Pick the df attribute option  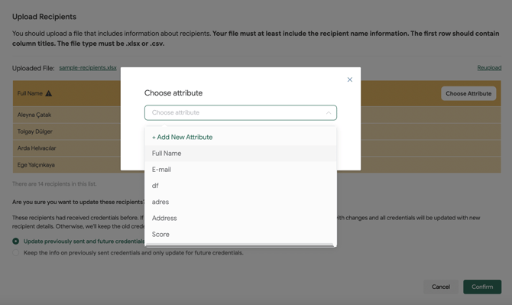pyautogui.click(x=241, y=186)
